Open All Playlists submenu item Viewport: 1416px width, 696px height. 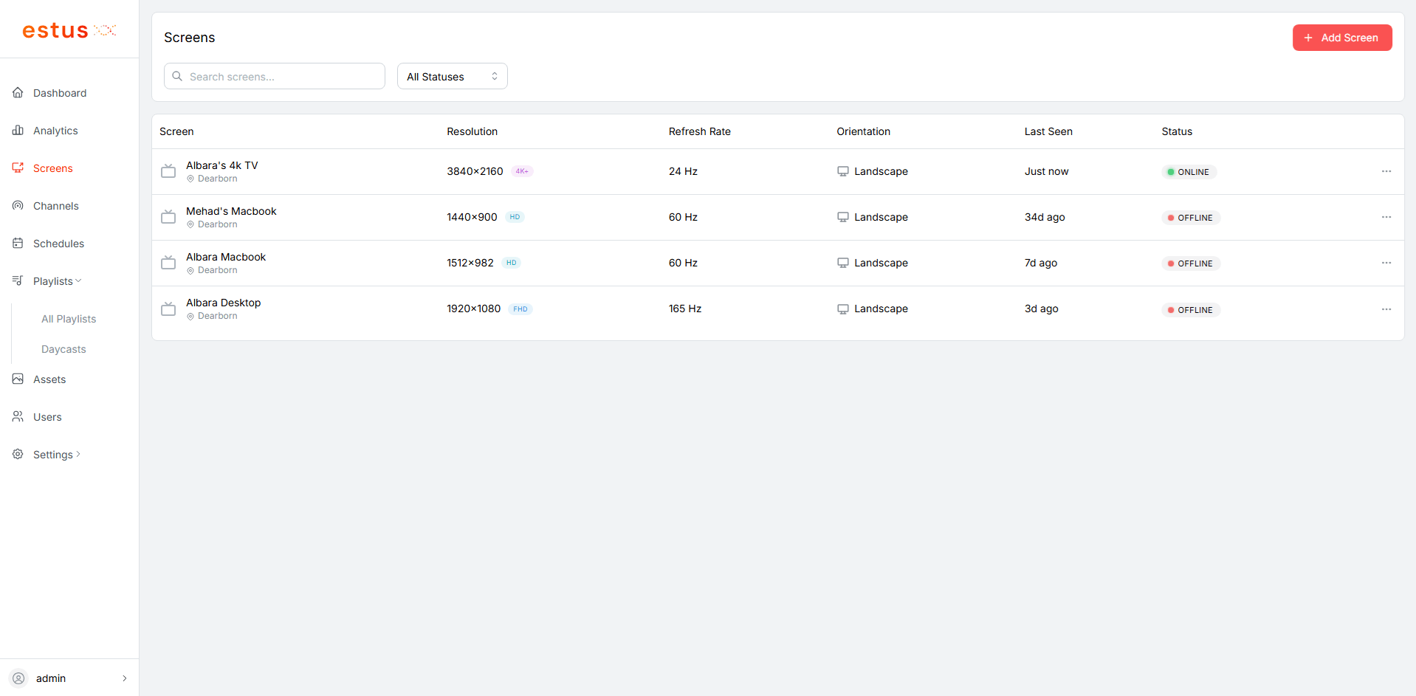pos(69,319)
